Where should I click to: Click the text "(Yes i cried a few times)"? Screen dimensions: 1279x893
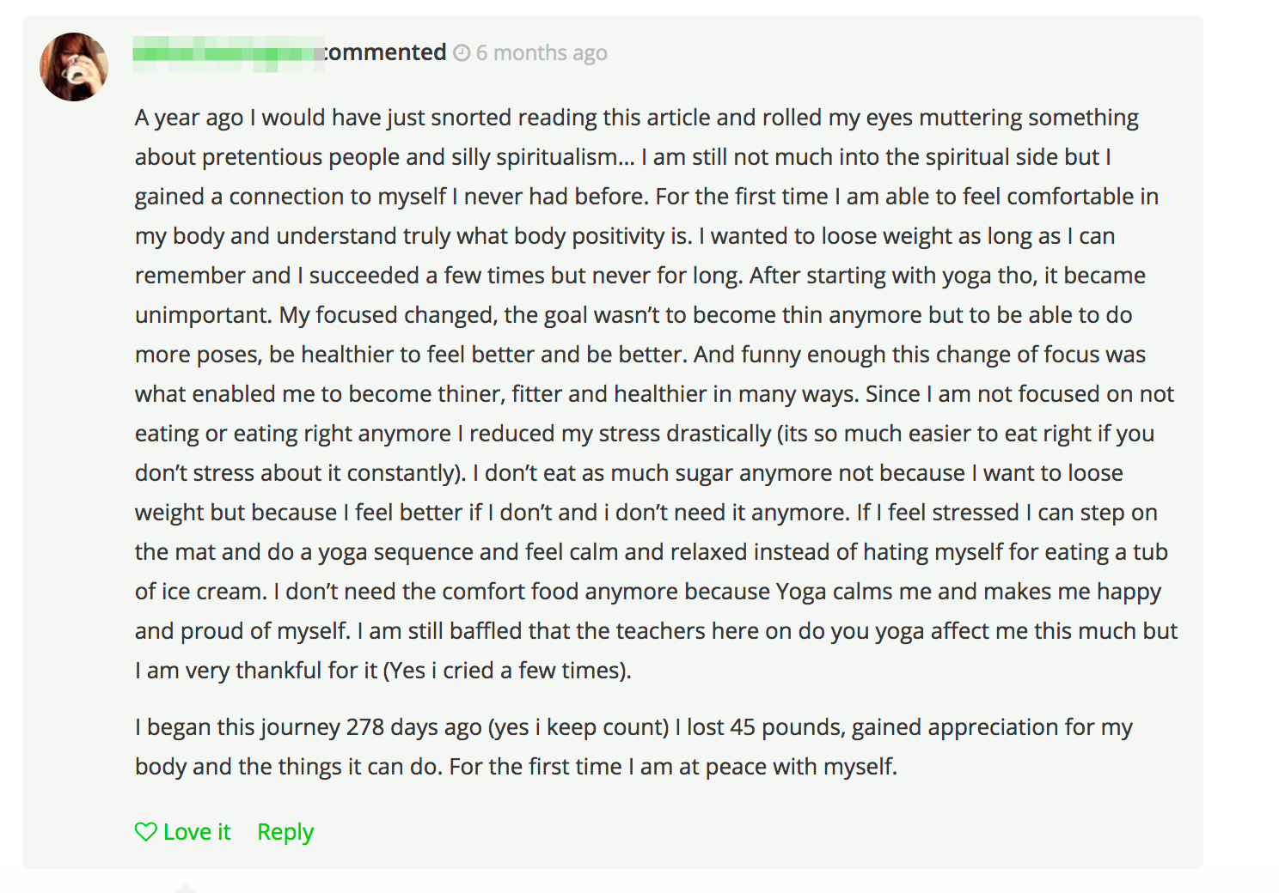507,671
